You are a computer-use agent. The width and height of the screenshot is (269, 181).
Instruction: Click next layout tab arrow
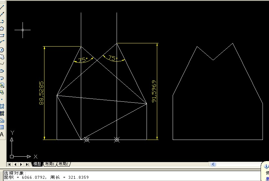pyautogui.click(x=21, y=164)
